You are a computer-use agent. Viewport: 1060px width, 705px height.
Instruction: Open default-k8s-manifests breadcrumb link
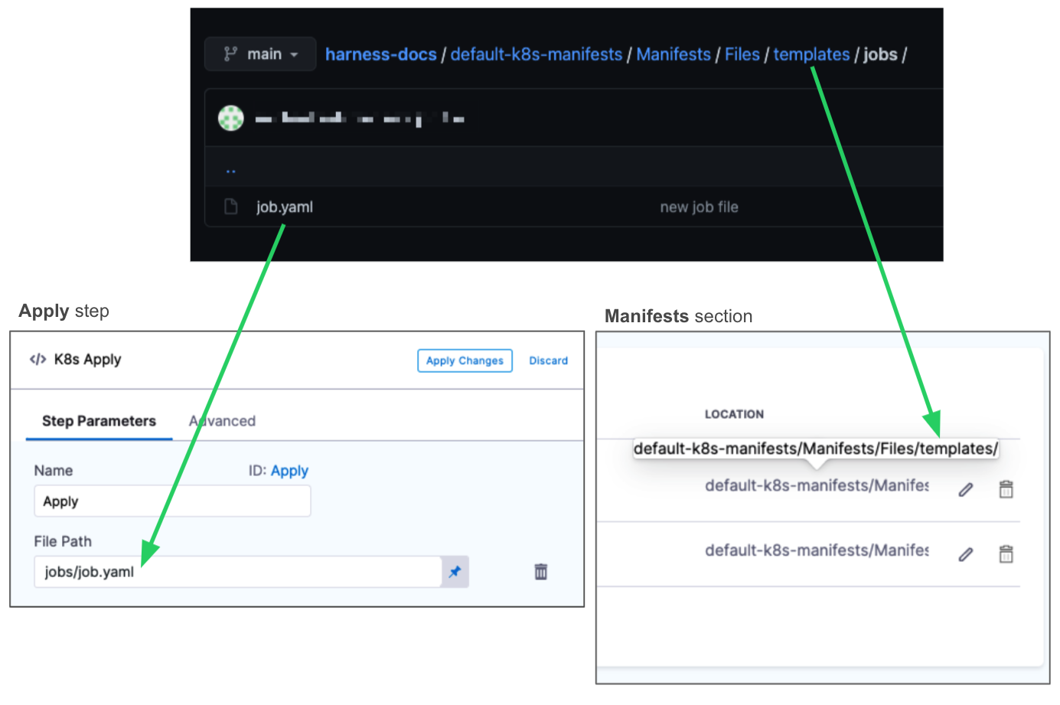pos(536,54)
